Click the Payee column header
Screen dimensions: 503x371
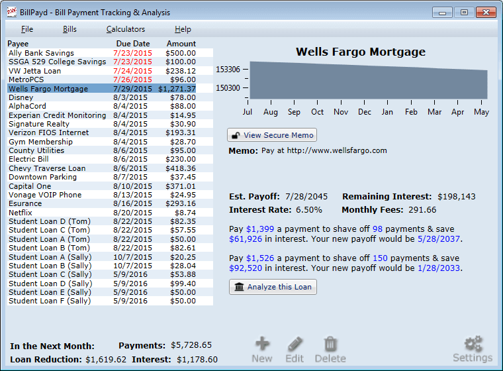(x=18, y=44)
